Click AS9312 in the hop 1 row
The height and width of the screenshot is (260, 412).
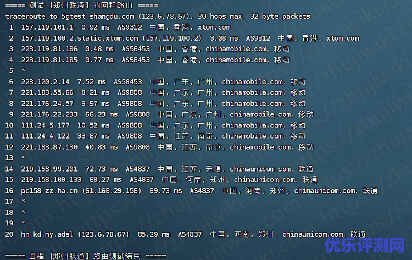tap(130, 27)
